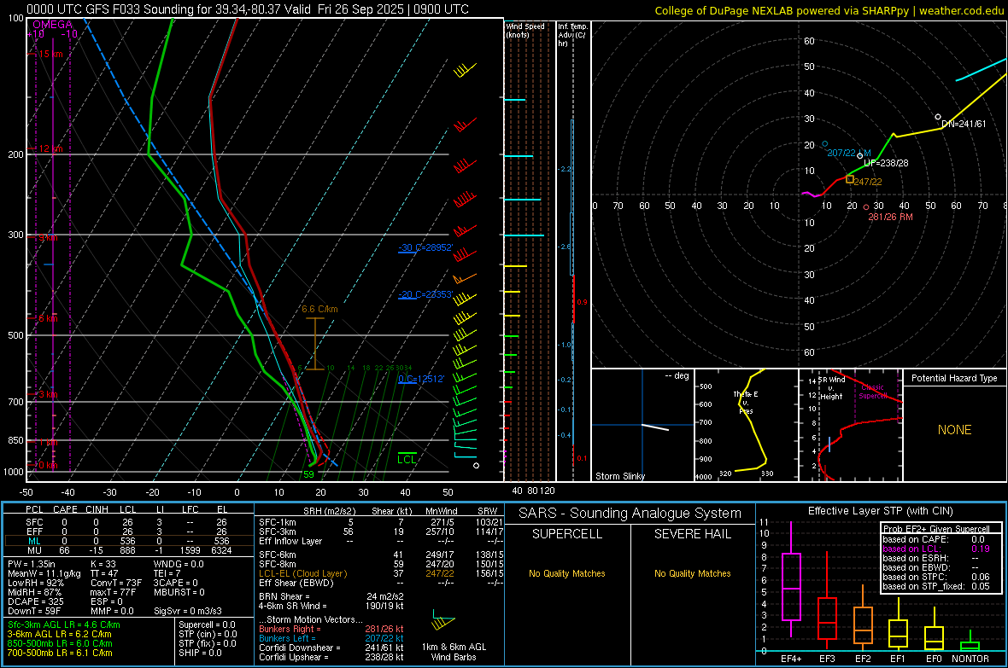Click the 1km & 6km AGL wind barb symbol

pos(443,620)
